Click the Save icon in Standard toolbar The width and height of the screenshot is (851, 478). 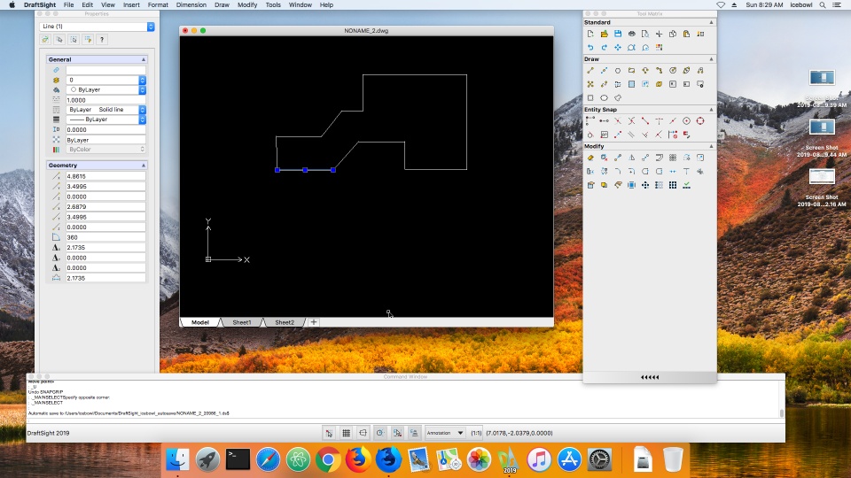(618, 34)
